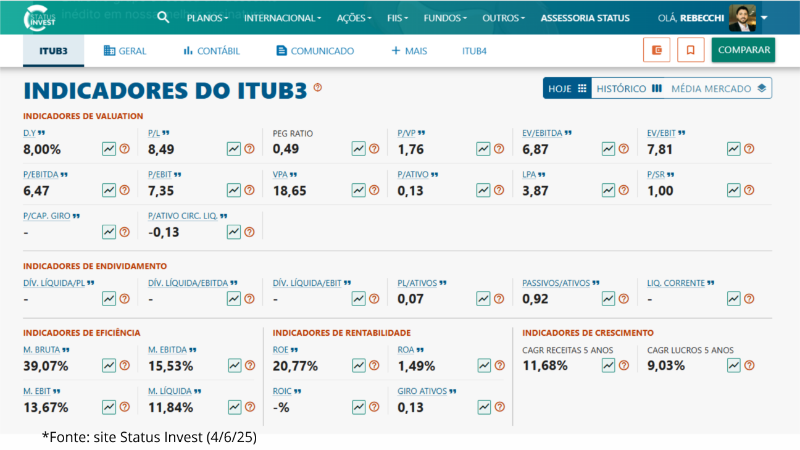Viewport: 800px width, 450px height.
Task: Open the COMUNICADO tab
Action: [315, 51]
